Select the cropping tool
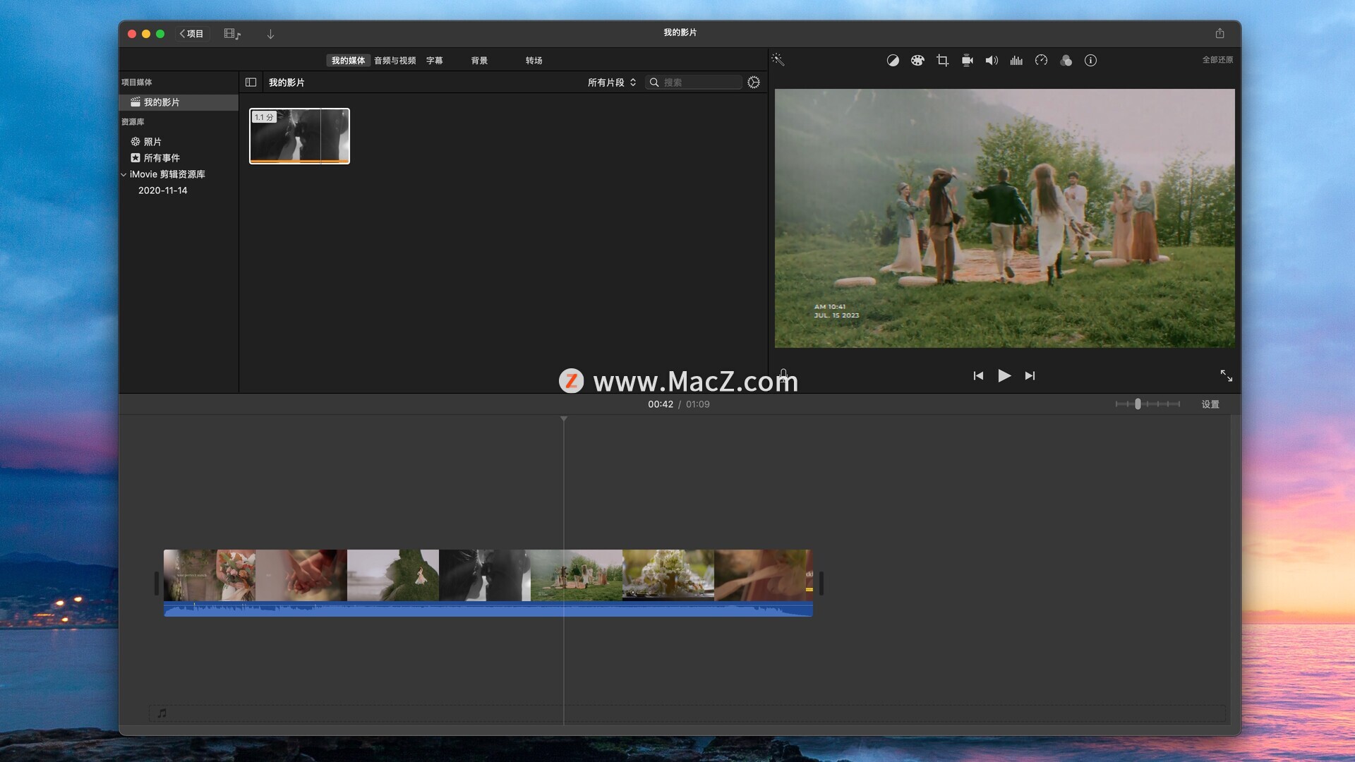Screen dimensions: 1355x762 (x=942, y=61)
